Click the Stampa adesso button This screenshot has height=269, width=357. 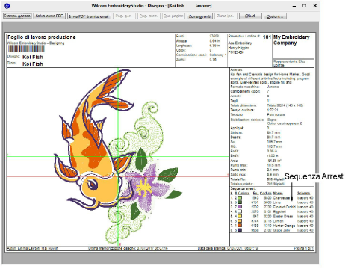pyautogui.click(x=17, y=16)
